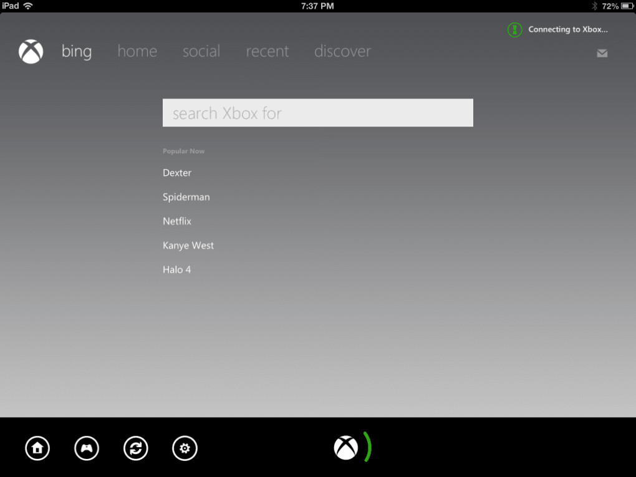Image resolution: width=636 pixels, height=477 pixels.
Task: Tap the 'Popular Now' heading
Action: pos(183,151)
